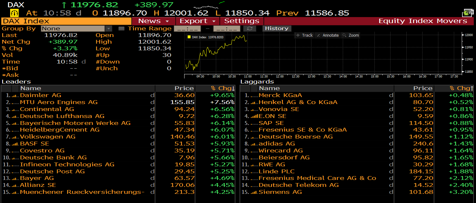The width and height of the screenshot is (476, 203).
Task: Open the Daimler AG security link
Action: pos(41,95)
